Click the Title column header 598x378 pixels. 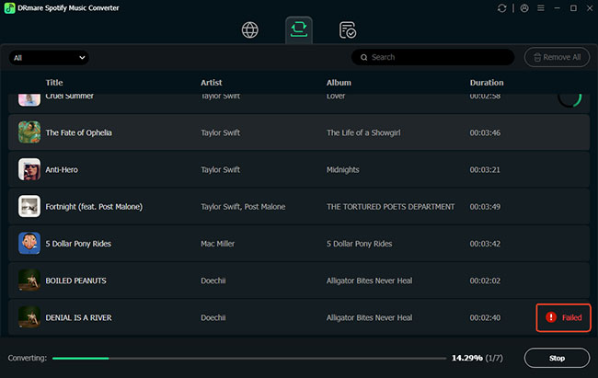[54, 83]
